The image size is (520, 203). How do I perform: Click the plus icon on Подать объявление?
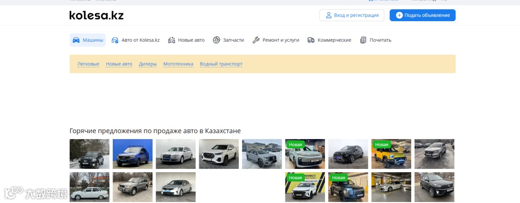[399, 15]
